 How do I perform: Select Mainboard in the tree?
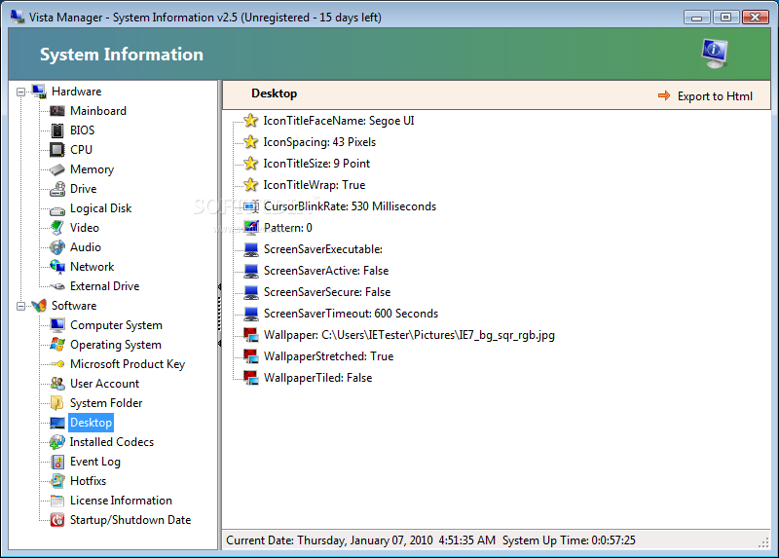pos(98,111)
